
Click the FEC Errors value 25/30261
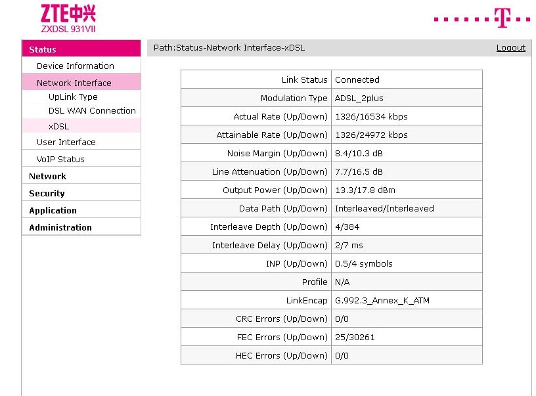click(x=355, y=337)
